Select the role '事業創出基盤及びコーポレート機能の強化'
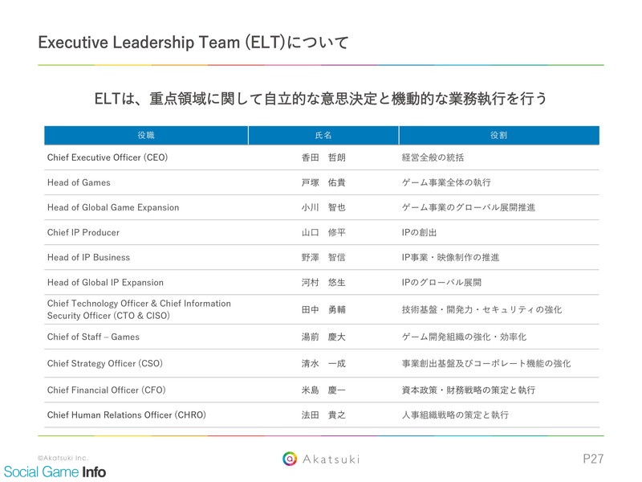 pos(486,364)
